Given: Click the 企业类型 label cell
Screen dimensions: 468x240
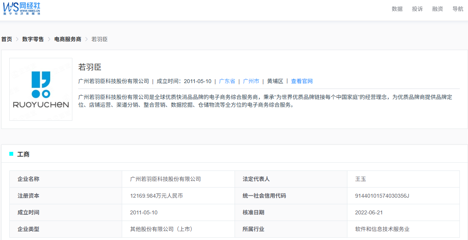Looking at the screenshot, I should point(66,229).
